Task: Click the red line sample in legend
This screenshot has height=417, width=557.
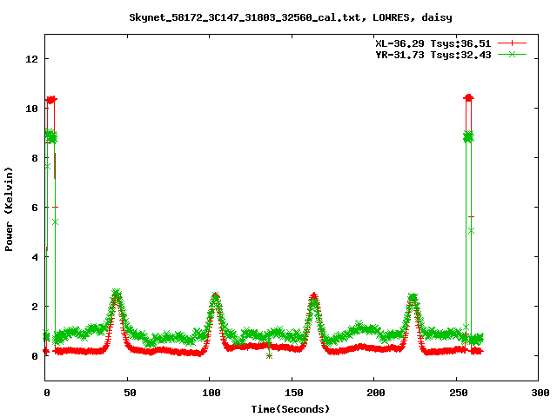Action: tap(513, 43)
